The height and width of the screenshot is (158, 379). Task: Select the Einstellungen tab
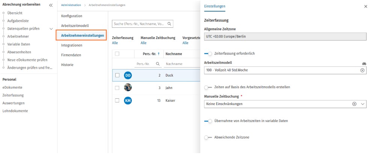[214, 6]
